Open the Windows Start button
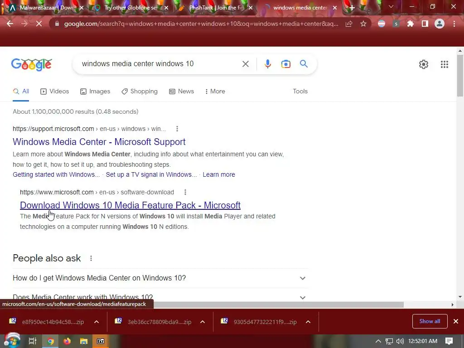The height and width of the screenshot is (348, 464). pyautogui.click(x=12, y=341)
